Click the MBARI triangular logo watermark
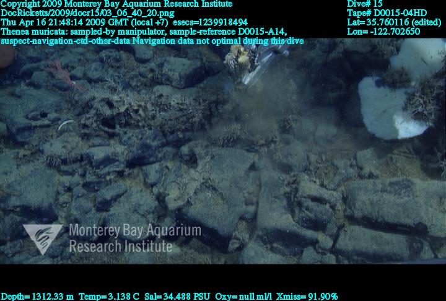Screen dimensions: 446x301 tap(42, 238)
